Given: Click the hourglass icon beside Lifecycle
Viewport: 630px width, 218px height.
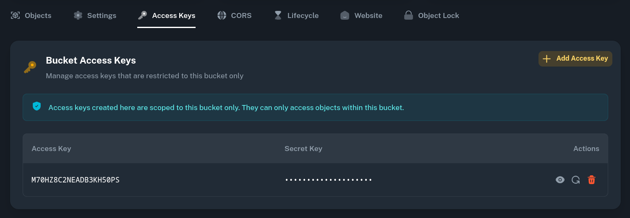Looking at the screenshot, I should (278, 15).
